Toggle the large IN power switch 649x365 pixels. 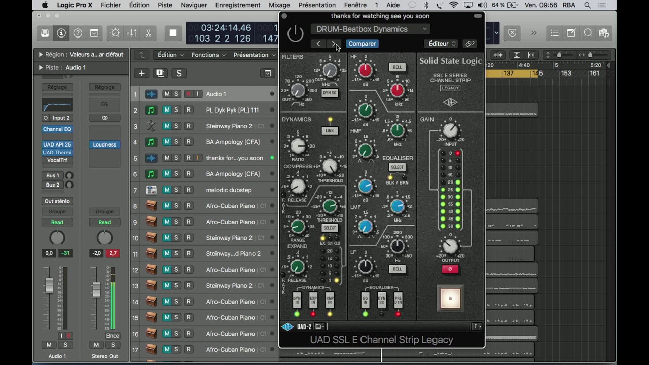click(x=450, y=299)
